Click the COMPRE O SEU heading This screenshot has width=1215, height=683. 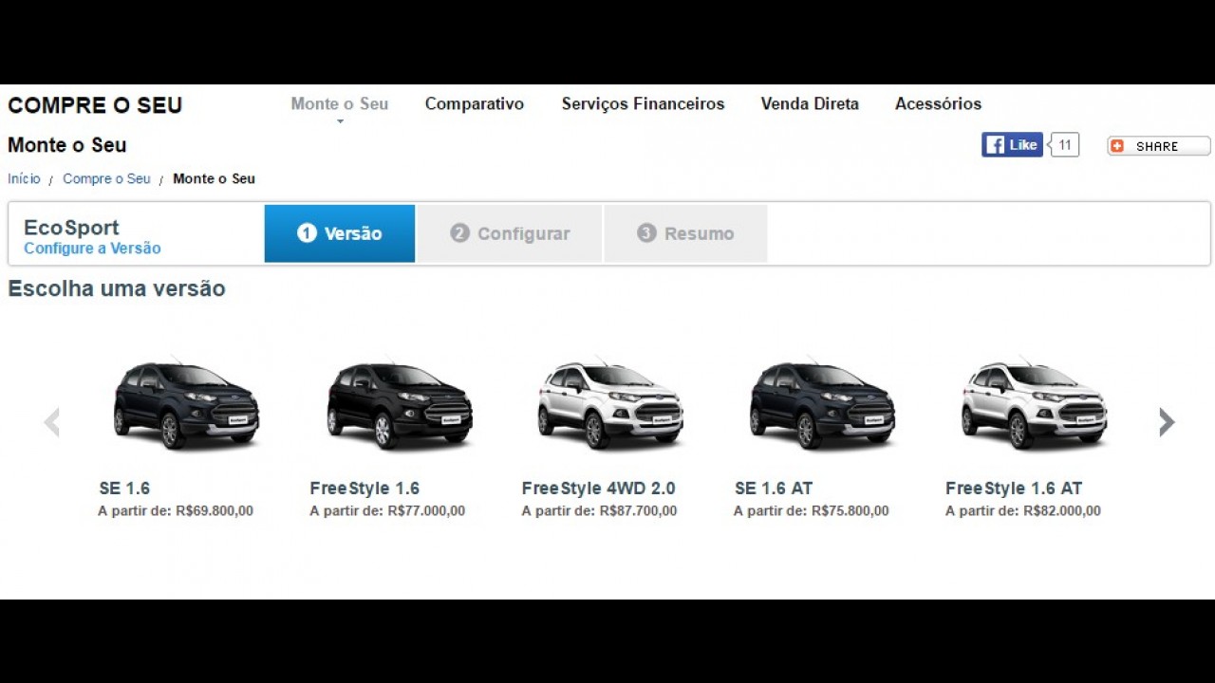coord(95,105)
